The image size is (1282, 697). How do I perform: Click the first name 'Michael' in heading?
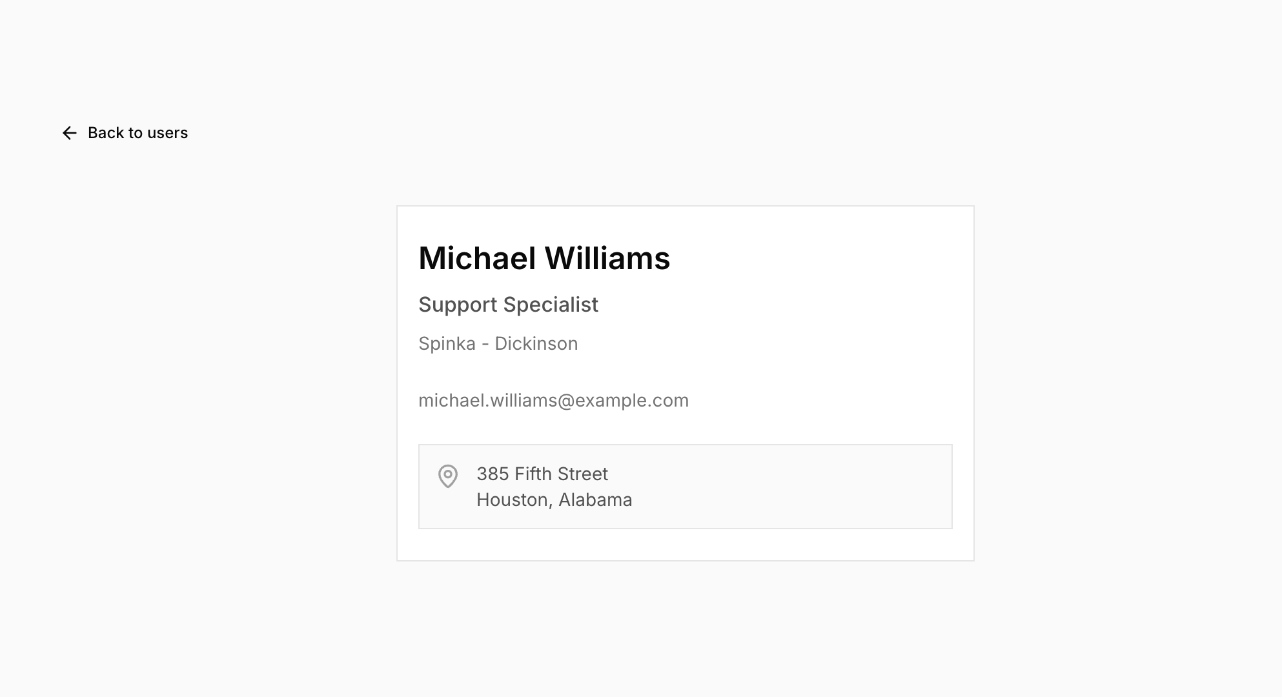[x=477, y=258]
